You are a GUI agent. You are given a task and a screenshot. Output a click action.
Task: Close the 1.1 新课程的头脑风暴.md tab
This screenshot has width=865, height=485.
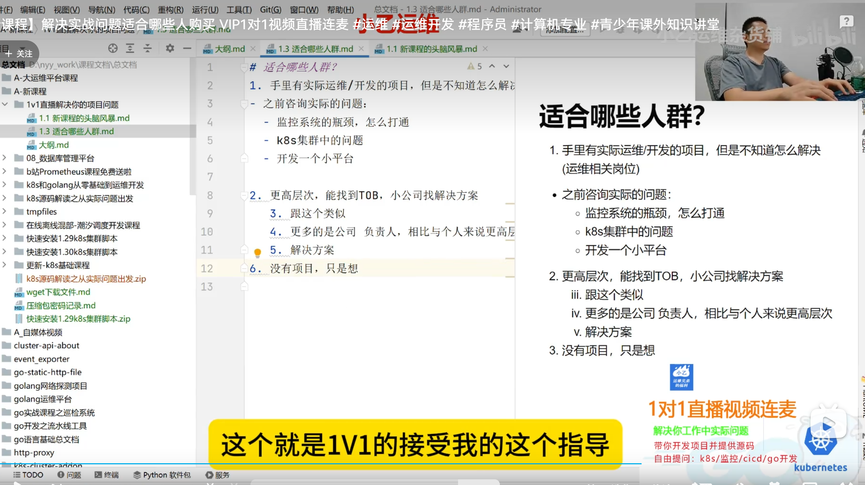tap(485, 49)
